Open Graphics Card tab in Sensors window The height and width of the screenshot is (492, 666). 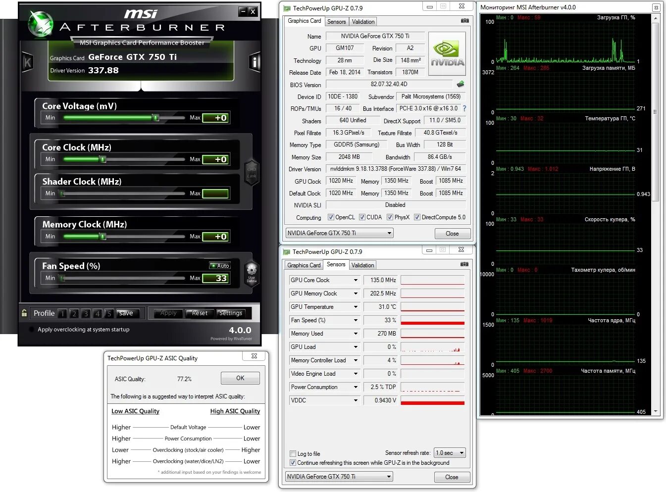click(304, 265)
